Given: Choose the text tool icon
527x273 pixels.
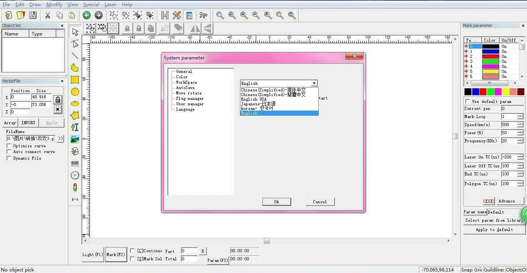Looking at the screenshot, I should coord(75,127).
